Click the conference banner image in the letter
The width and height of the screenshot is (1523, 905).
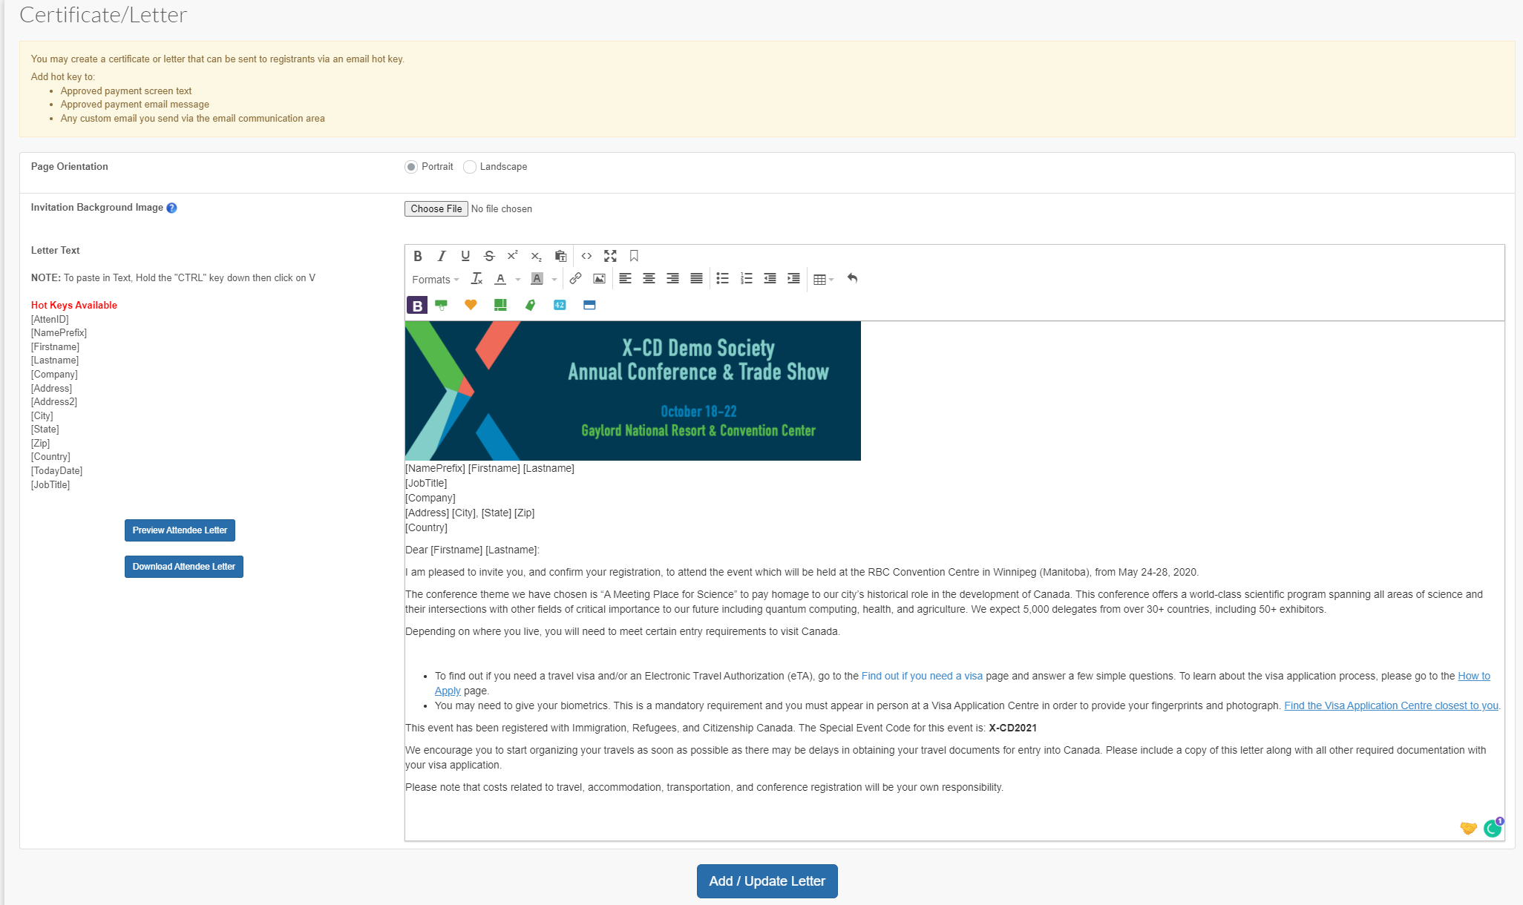[633, 391]
